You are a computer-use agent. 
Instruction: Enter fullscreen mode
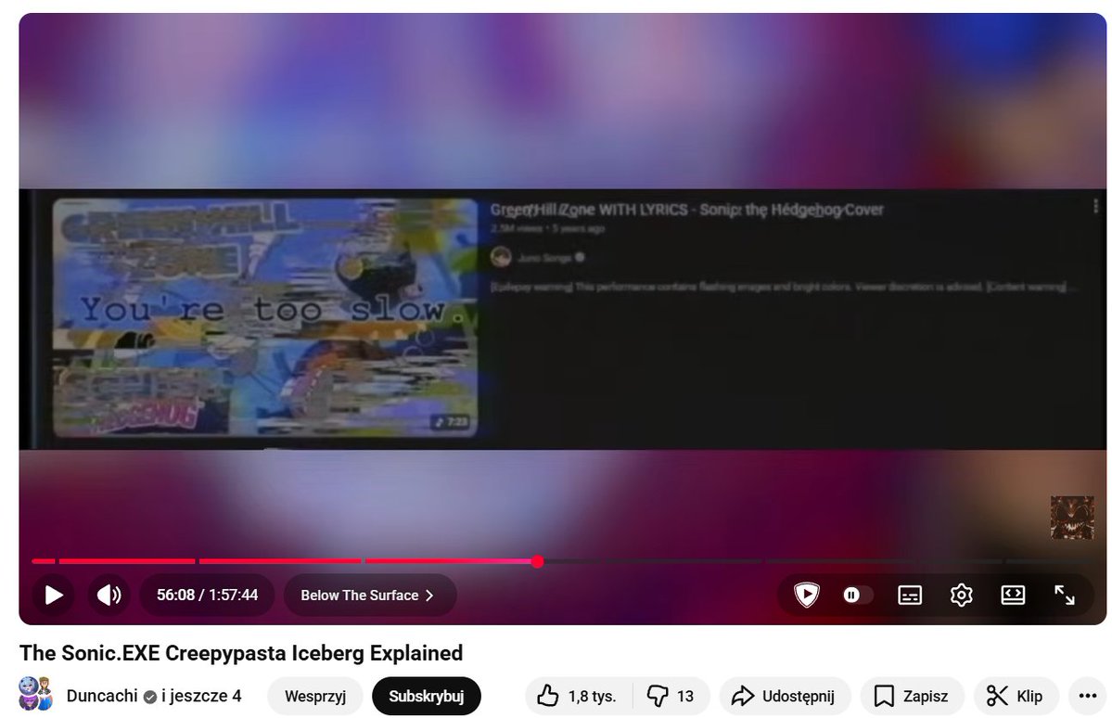tap(1064, 595)
